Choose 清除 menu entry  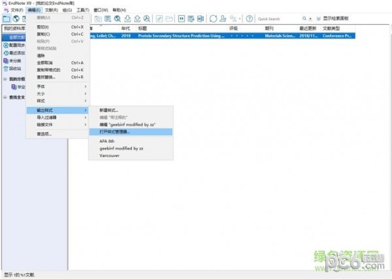pyautogui.click(x=58, y=56)
